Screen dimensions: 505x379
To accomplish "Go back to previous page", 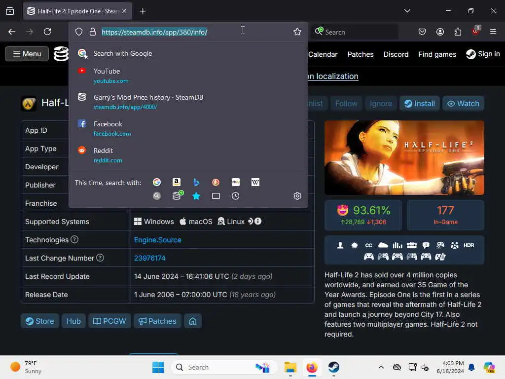I will (x=12, y=32).
